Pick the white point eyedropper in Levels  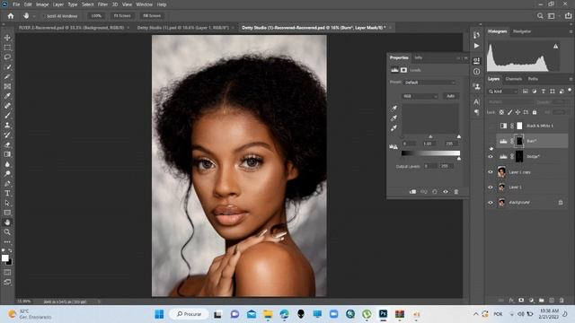pyautogui.click(x=394, y=128)
